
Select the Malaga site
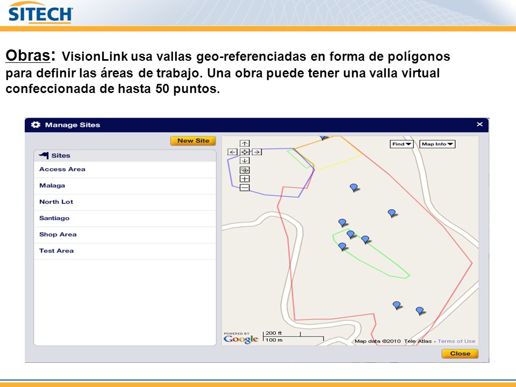click(x=125, y=185)
